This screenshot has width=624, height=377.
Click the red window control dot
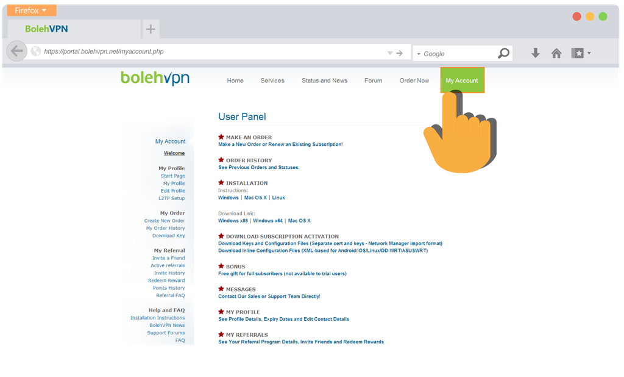tap(576, 16)
